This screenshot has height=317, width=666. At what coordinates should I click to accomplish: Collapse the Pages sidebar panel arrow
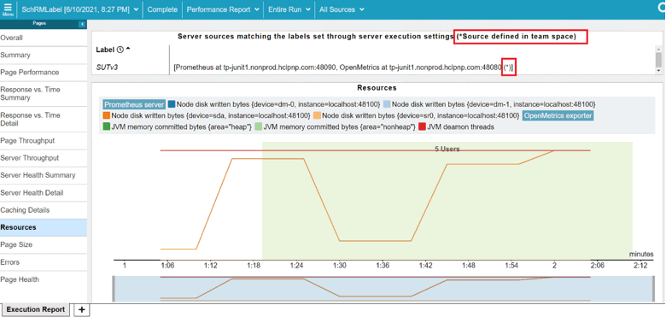point(82,24)
